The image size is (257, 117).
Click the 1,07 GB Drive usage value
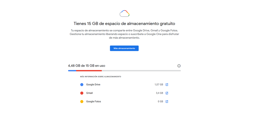click(159, 85)
